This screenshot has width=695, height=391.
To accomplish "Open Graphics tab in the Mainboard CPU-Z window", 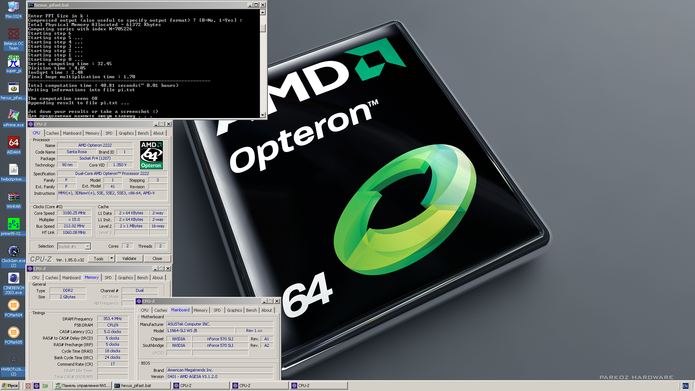I will [234, 310].
